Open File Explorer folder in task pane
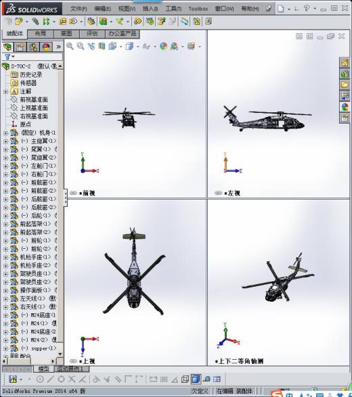 (345, 85)
